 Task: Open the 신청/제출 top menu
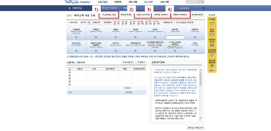point(133,2)
